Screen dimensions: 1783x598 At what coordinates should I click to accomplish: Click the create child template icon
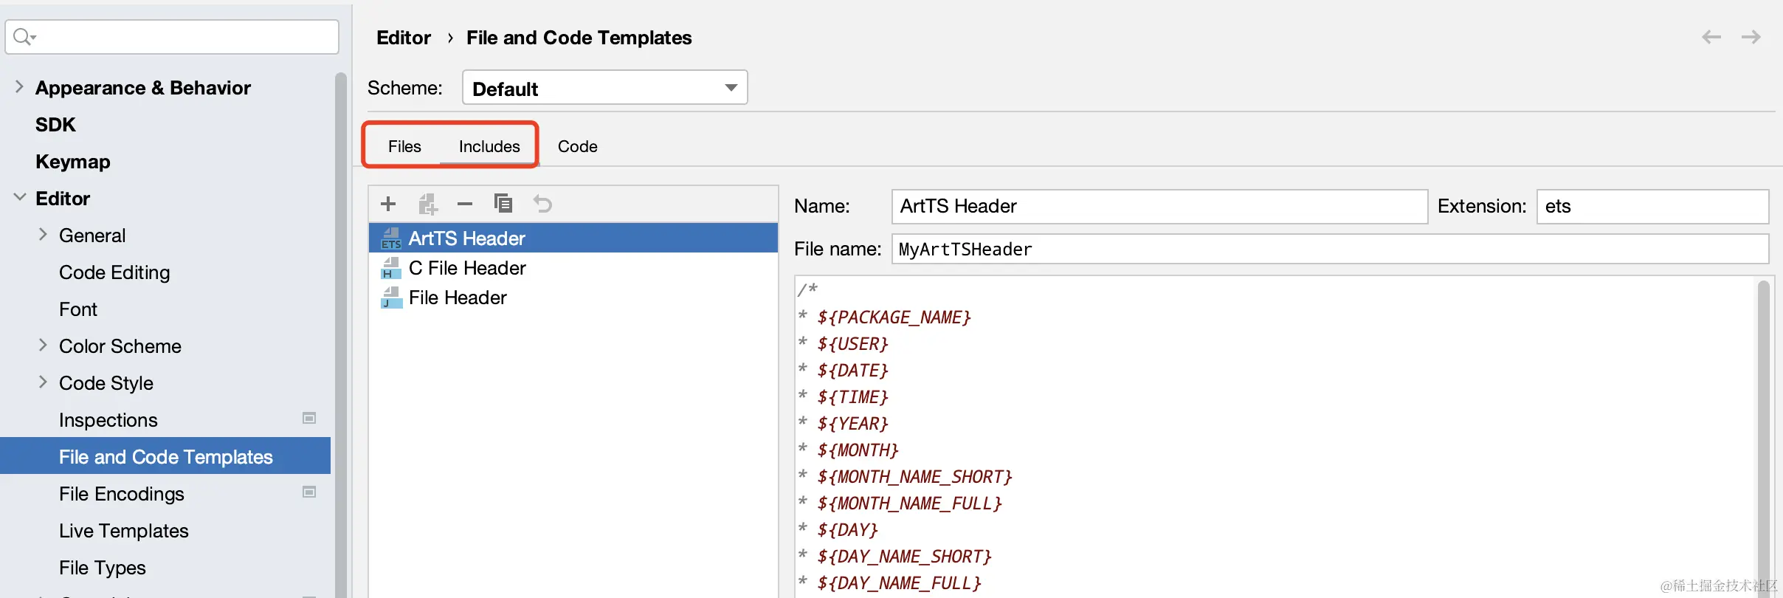point(428,204)
